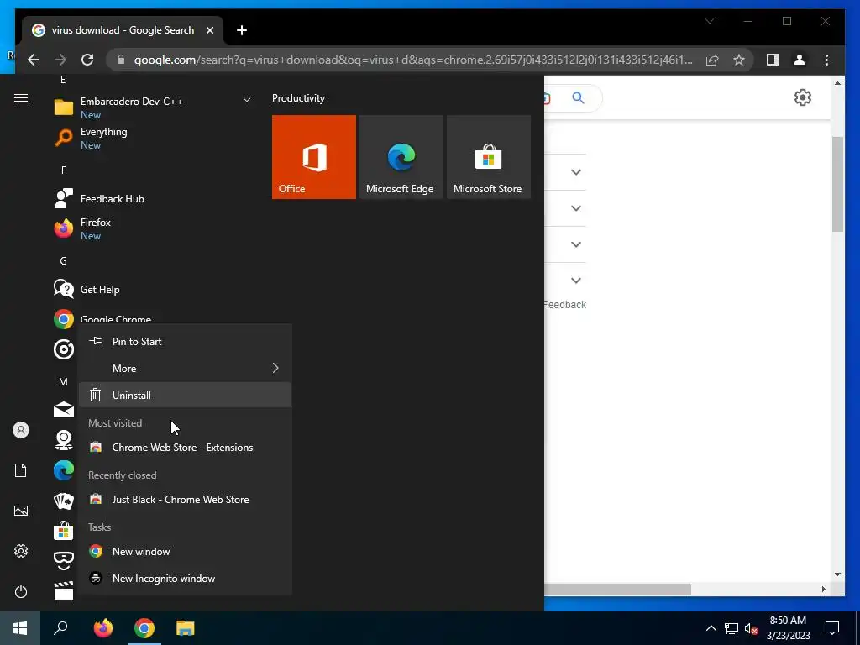Reopen Just Black - Chrome Web Store
Screen dimensions: 860x645
[185, 499]
